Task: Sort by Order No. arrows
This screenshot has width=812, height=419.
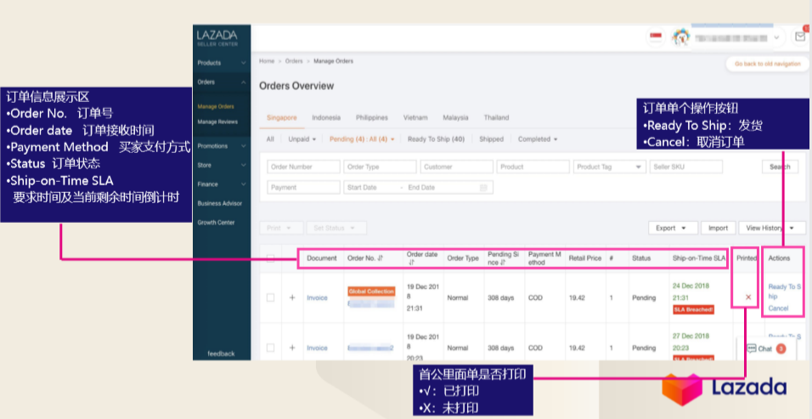Action: 381,258
